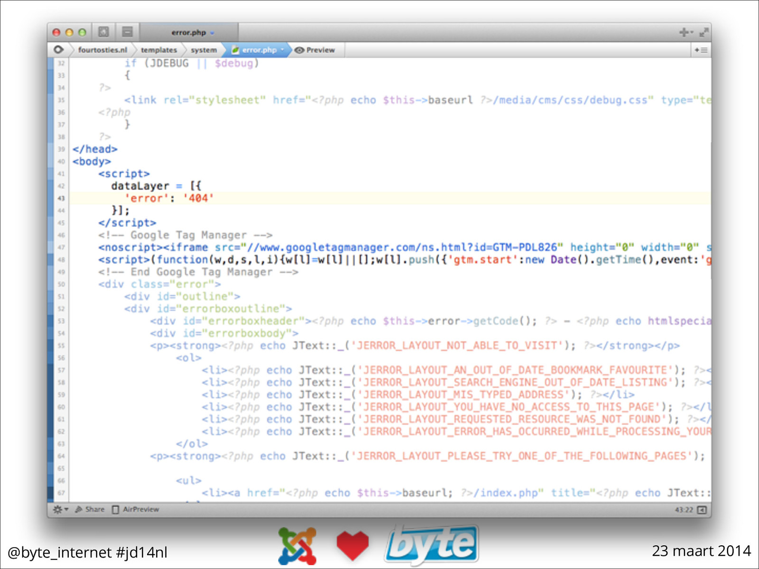This screenshot has height=569, width=759.
Task: Click the document list icon in toolbar
Action: pyautogui.click(x=127, y=32)
